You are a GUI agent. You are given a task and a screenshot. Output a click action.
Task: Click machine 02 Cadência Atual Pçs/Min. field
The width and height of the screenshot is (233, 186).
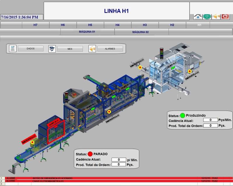click(x=210, y=120)
